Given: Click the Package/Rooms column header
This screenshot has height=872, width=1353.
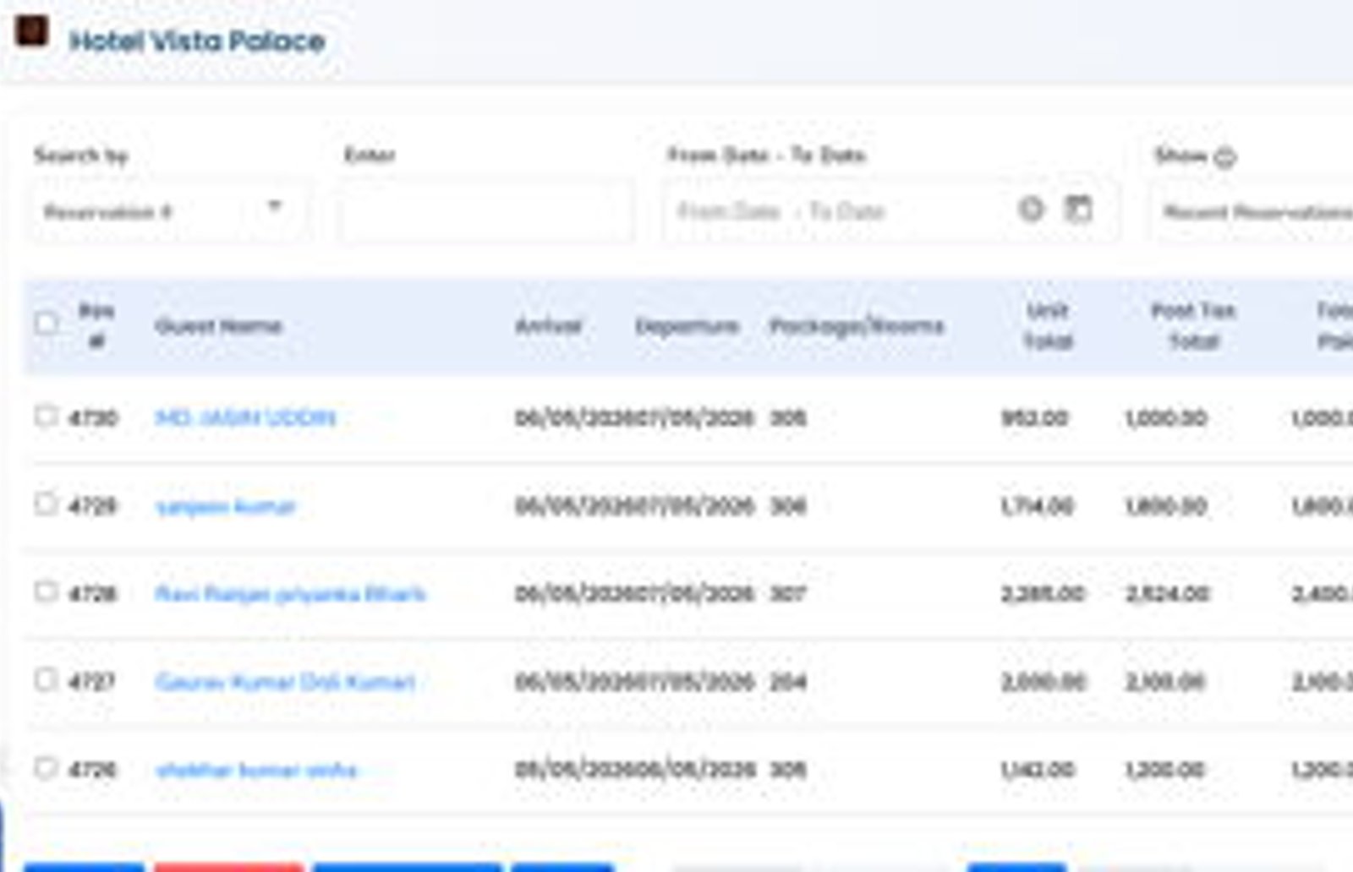Looking at the screenshot, I should (857, 326).
